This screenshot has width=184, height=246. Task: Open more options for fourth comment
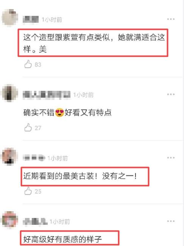point(171,221)
